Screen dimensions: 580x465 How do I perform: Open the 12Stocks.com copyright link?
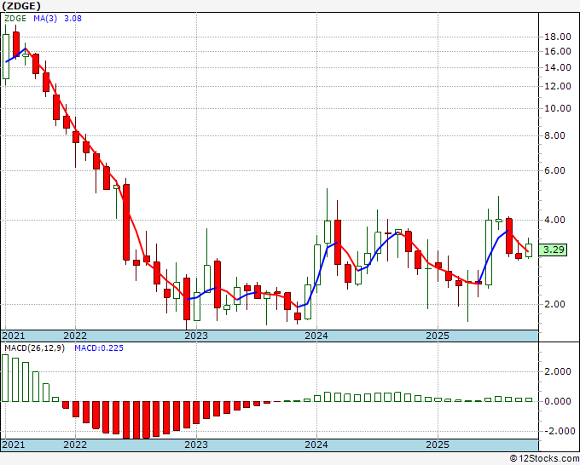[544, 458]
